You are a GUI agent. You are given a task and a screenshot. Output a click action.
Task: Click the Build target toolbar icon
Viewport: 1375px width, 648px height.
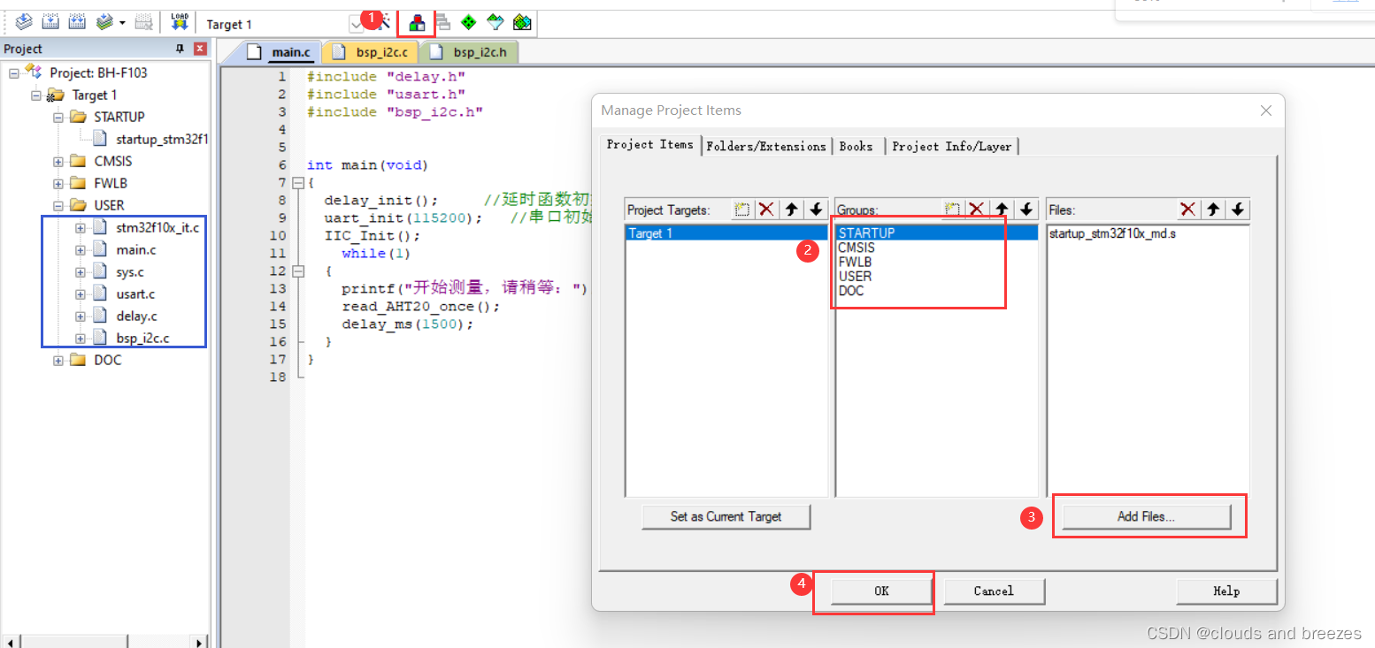[50, 22]
